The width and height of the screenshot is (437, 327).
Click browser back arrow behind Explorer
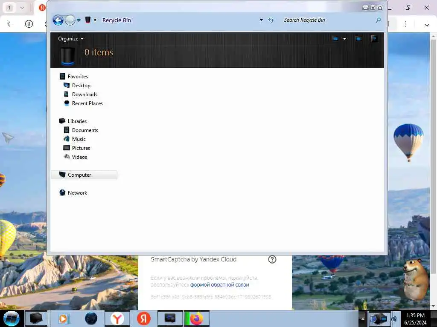[10, 24]
